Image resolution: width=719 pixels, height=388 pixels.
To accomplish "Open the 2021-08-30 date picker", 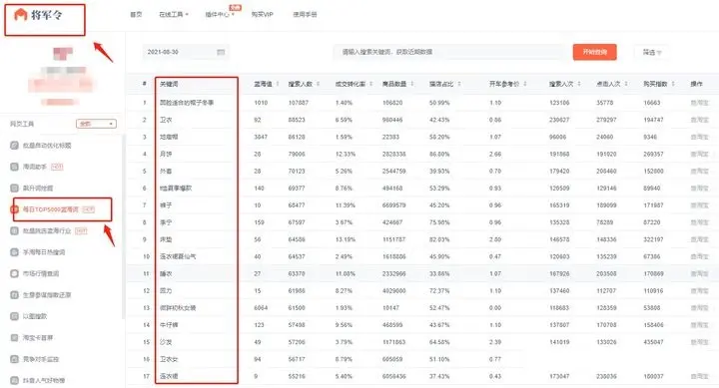I will click(x=186, y=52).
